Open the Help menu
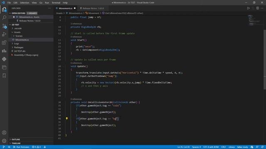The image size is (266, 149). point(65,2)
